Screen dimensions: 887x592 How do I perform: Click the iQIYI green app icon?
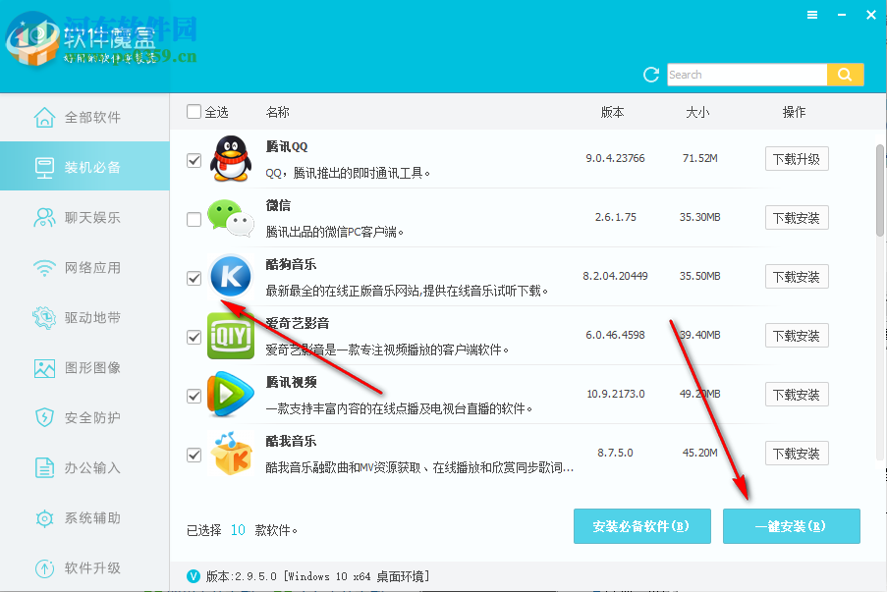231,336
